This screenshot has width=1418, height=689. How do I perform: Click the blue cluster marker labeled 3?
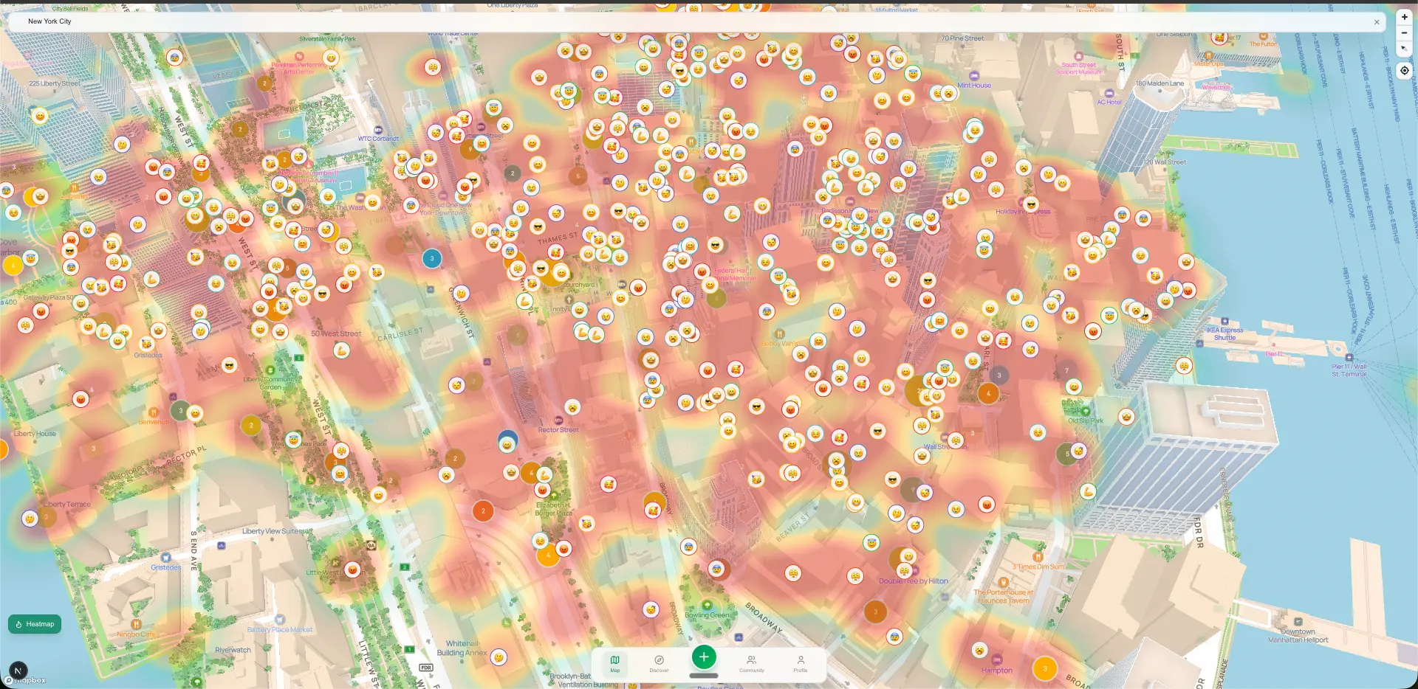point(432,258)
